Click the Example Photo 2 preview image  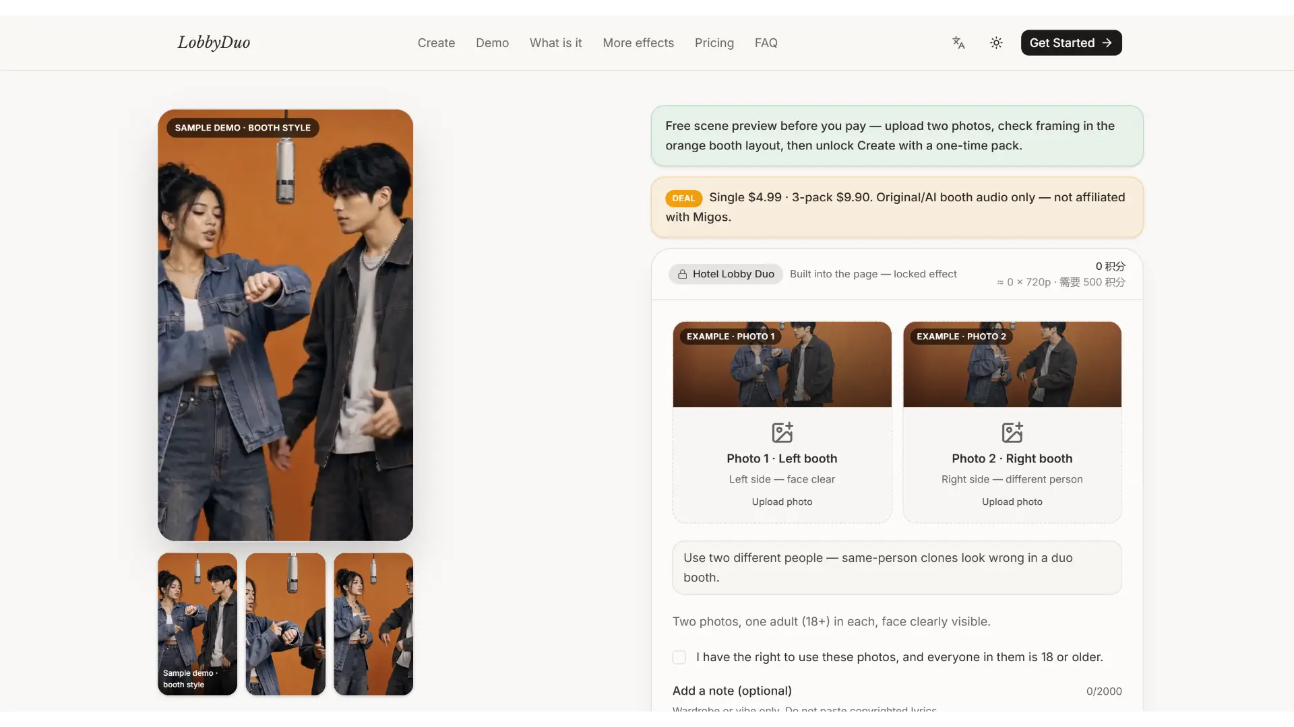(x=1012, y=364)
